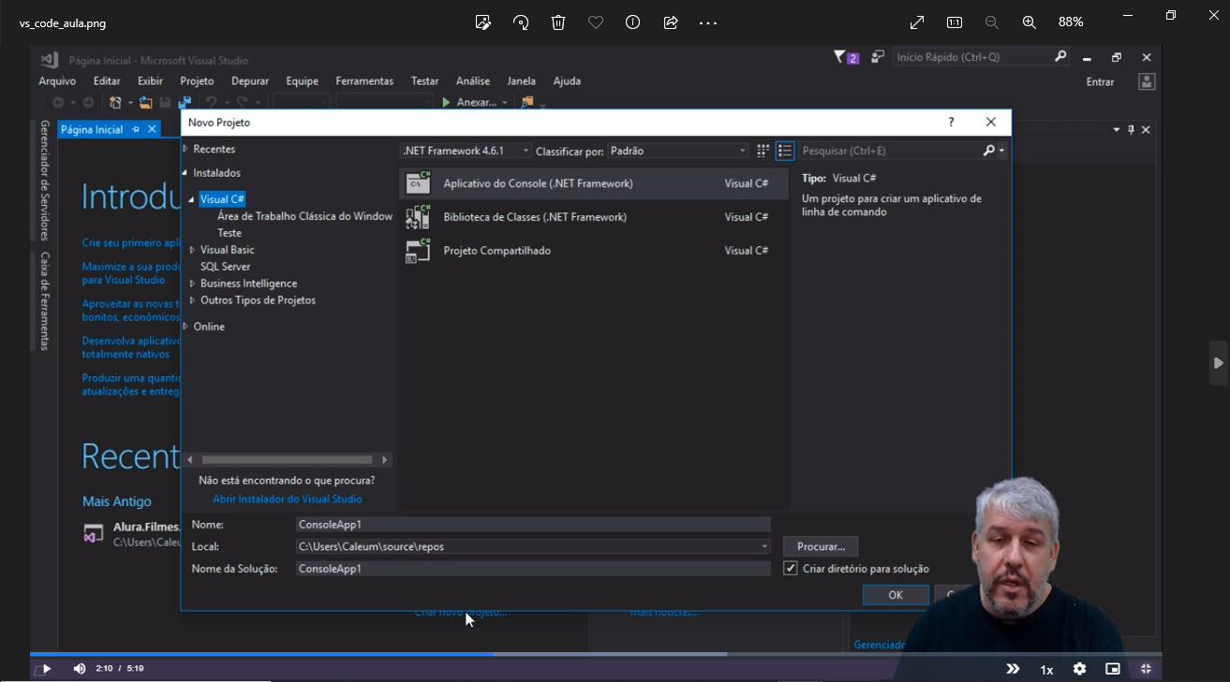Select Biblioteca de Classes (.NET Framework) template
1230x682 pixels.
(x=593, y=217)
